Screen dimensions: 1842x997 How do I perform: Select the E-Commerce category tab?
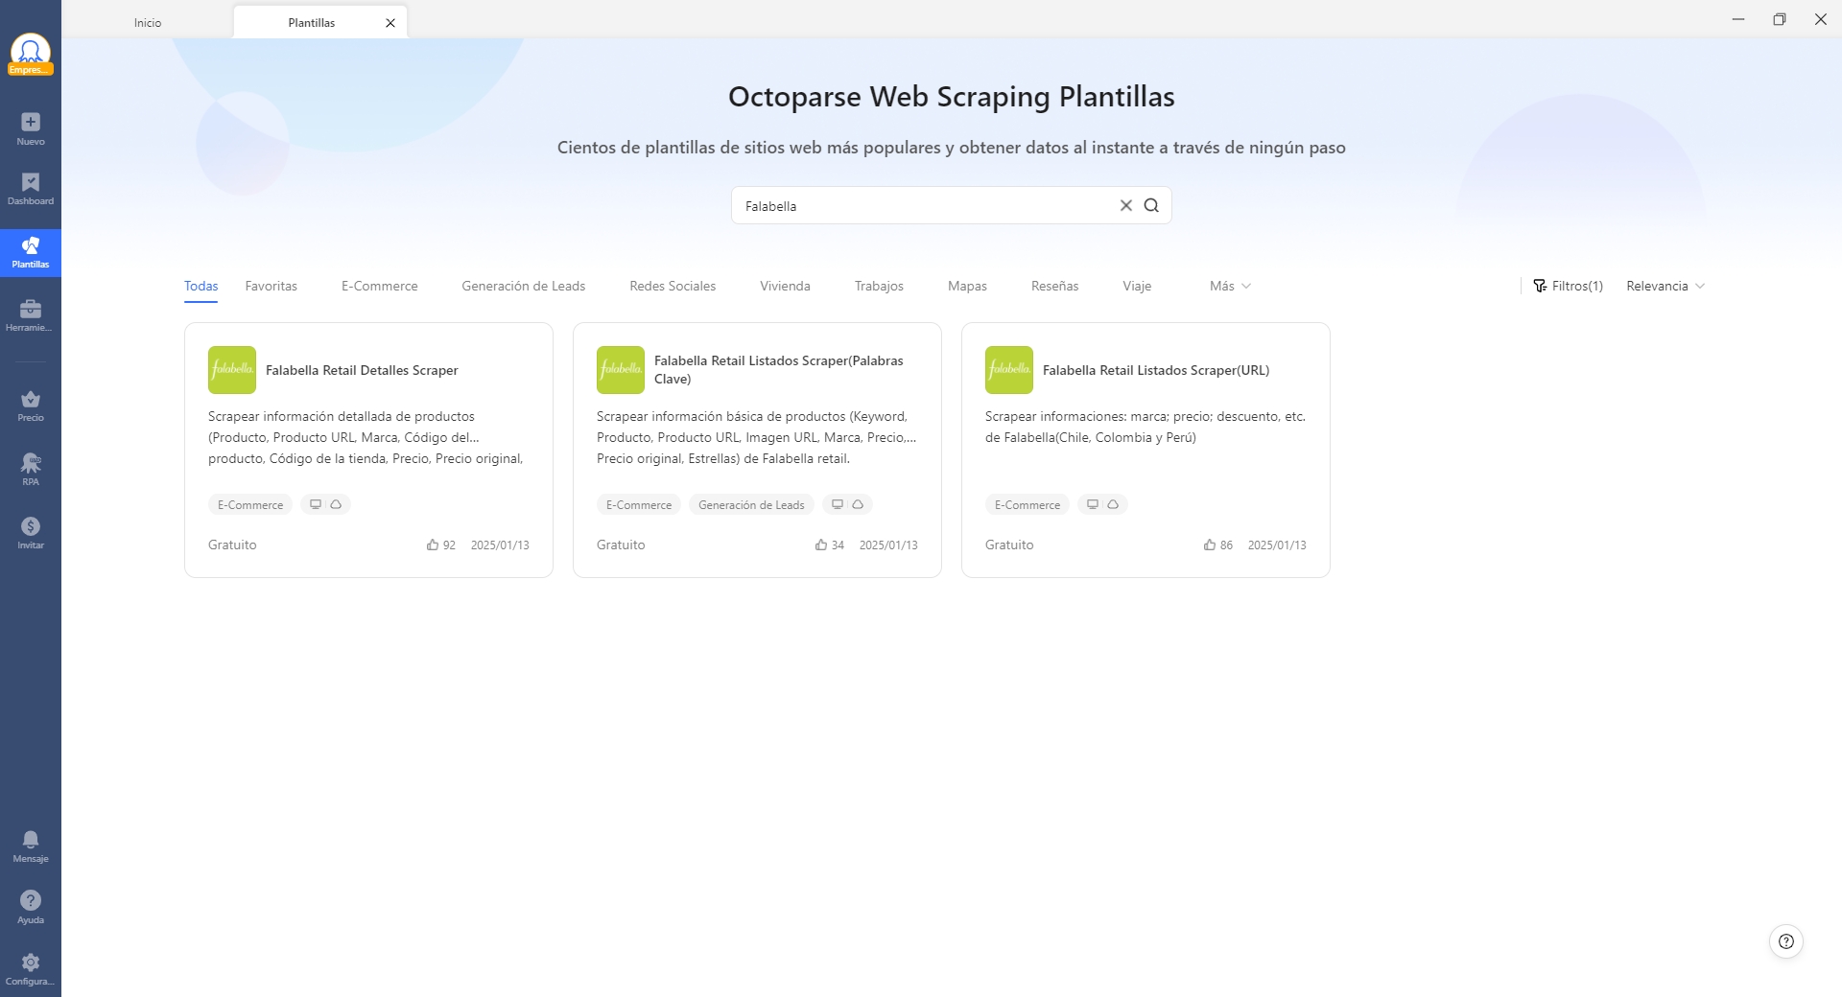(x=379, y=286)
